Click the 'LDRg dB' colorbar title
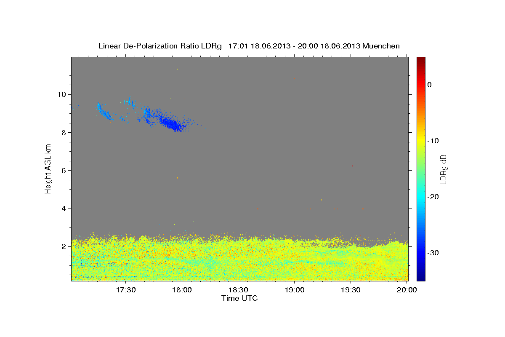 (x=443, y=168)
